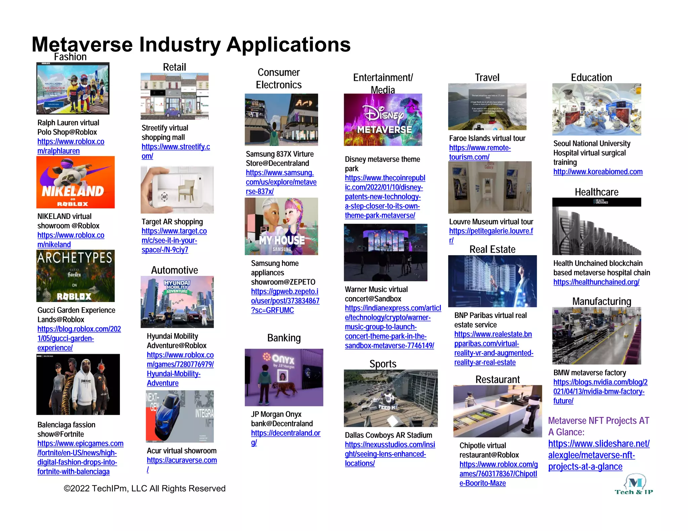Open the Hyundai Mobility Adventure Roblox link

[x=180, y=369]
